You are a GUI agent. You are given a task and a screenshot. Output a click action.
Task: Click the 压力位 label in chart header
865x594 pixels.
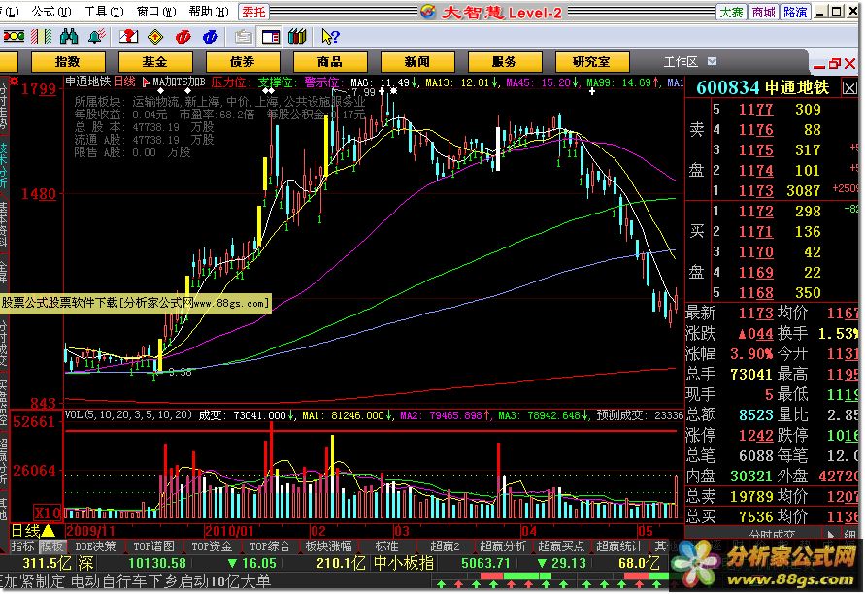coord(229,82)
